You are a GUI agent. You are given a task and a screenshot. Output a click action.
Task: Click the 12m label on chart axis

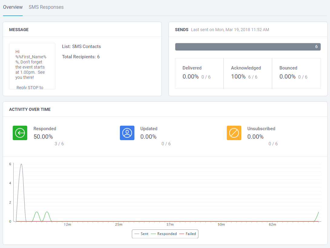[x=68, y=224]
